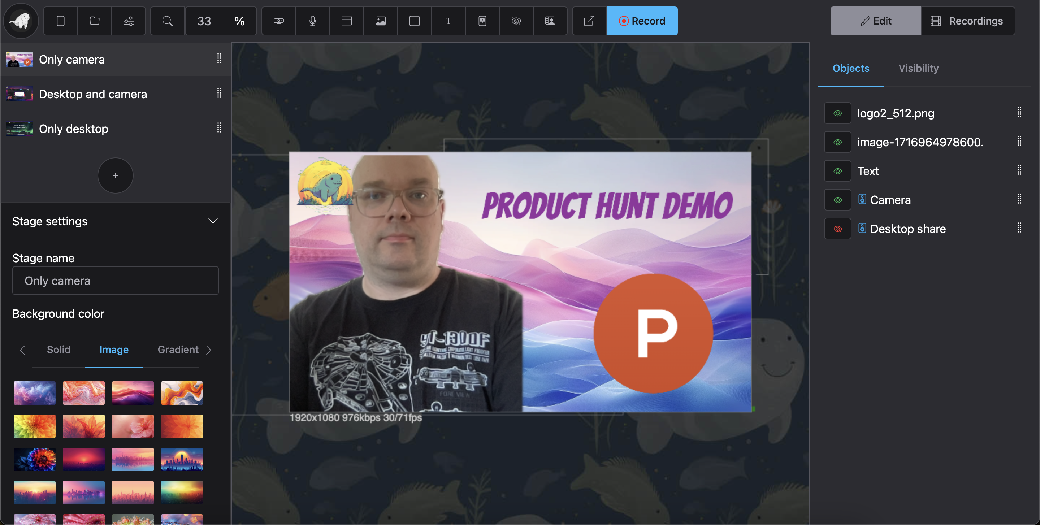Toggle visibility of the Text object
This screenshot has width=1040, height=525.
click(837, 171)
